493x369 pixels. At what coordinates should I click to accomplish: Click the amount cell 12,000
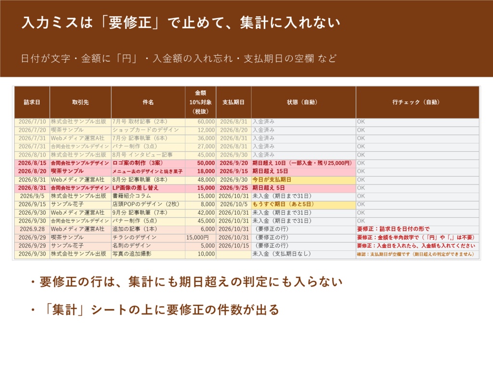point(201,130)
